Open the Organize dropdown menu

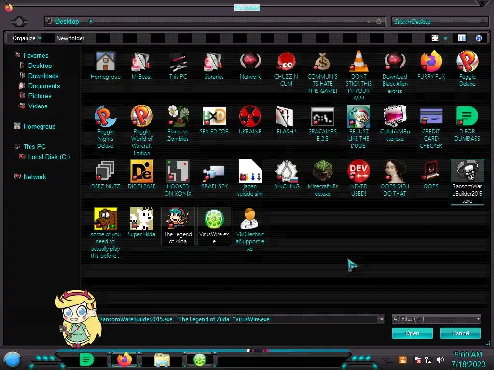pos(27,38)
